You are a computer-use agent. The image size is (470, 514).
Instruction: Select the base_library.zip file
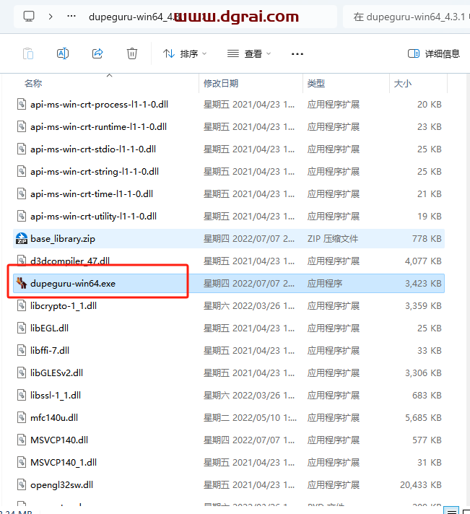[229, 239]
